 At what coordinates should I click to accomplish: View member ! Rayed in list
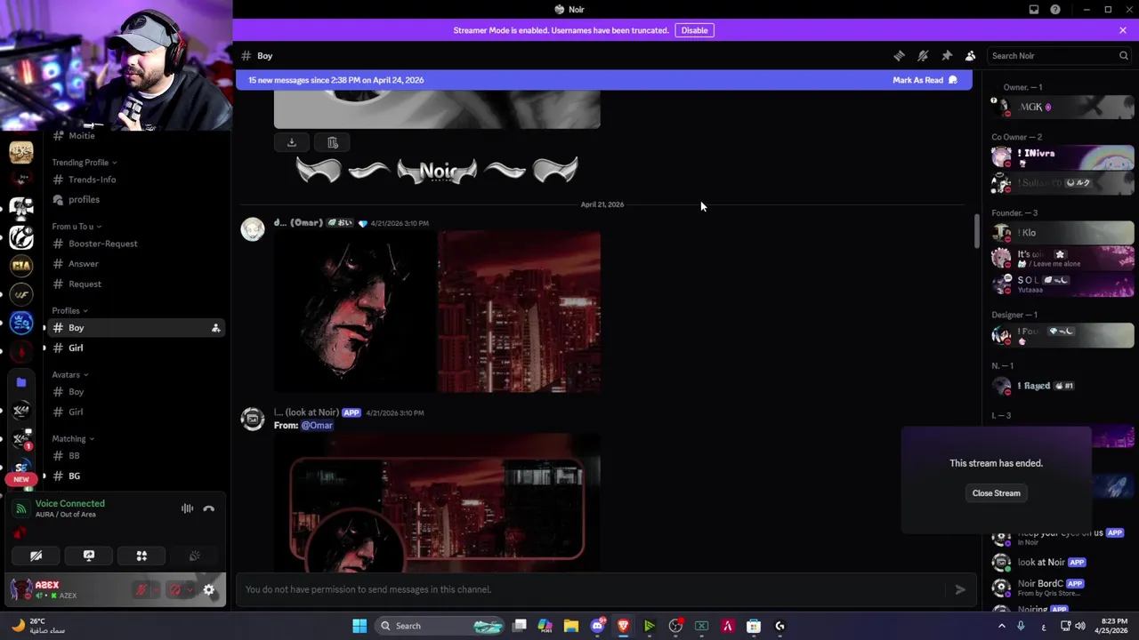click(1062, 386)
